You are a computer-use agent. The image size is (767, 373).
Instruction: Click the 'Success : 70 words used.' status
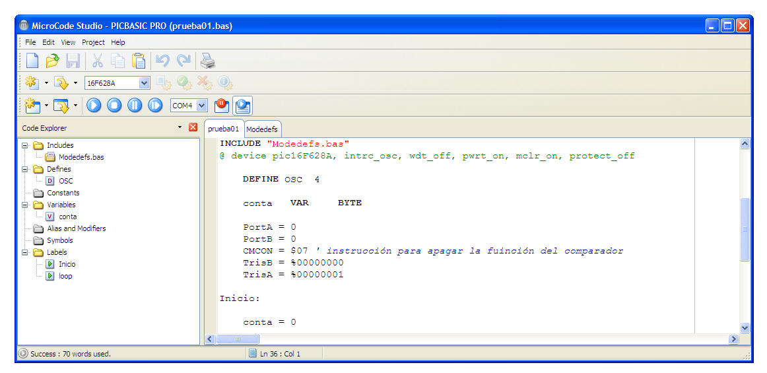[x=71, y=353]
